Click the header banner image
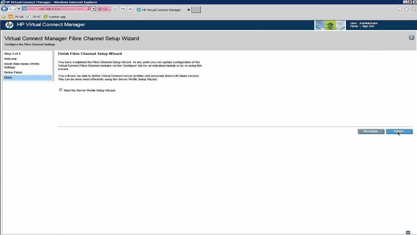 330,25
